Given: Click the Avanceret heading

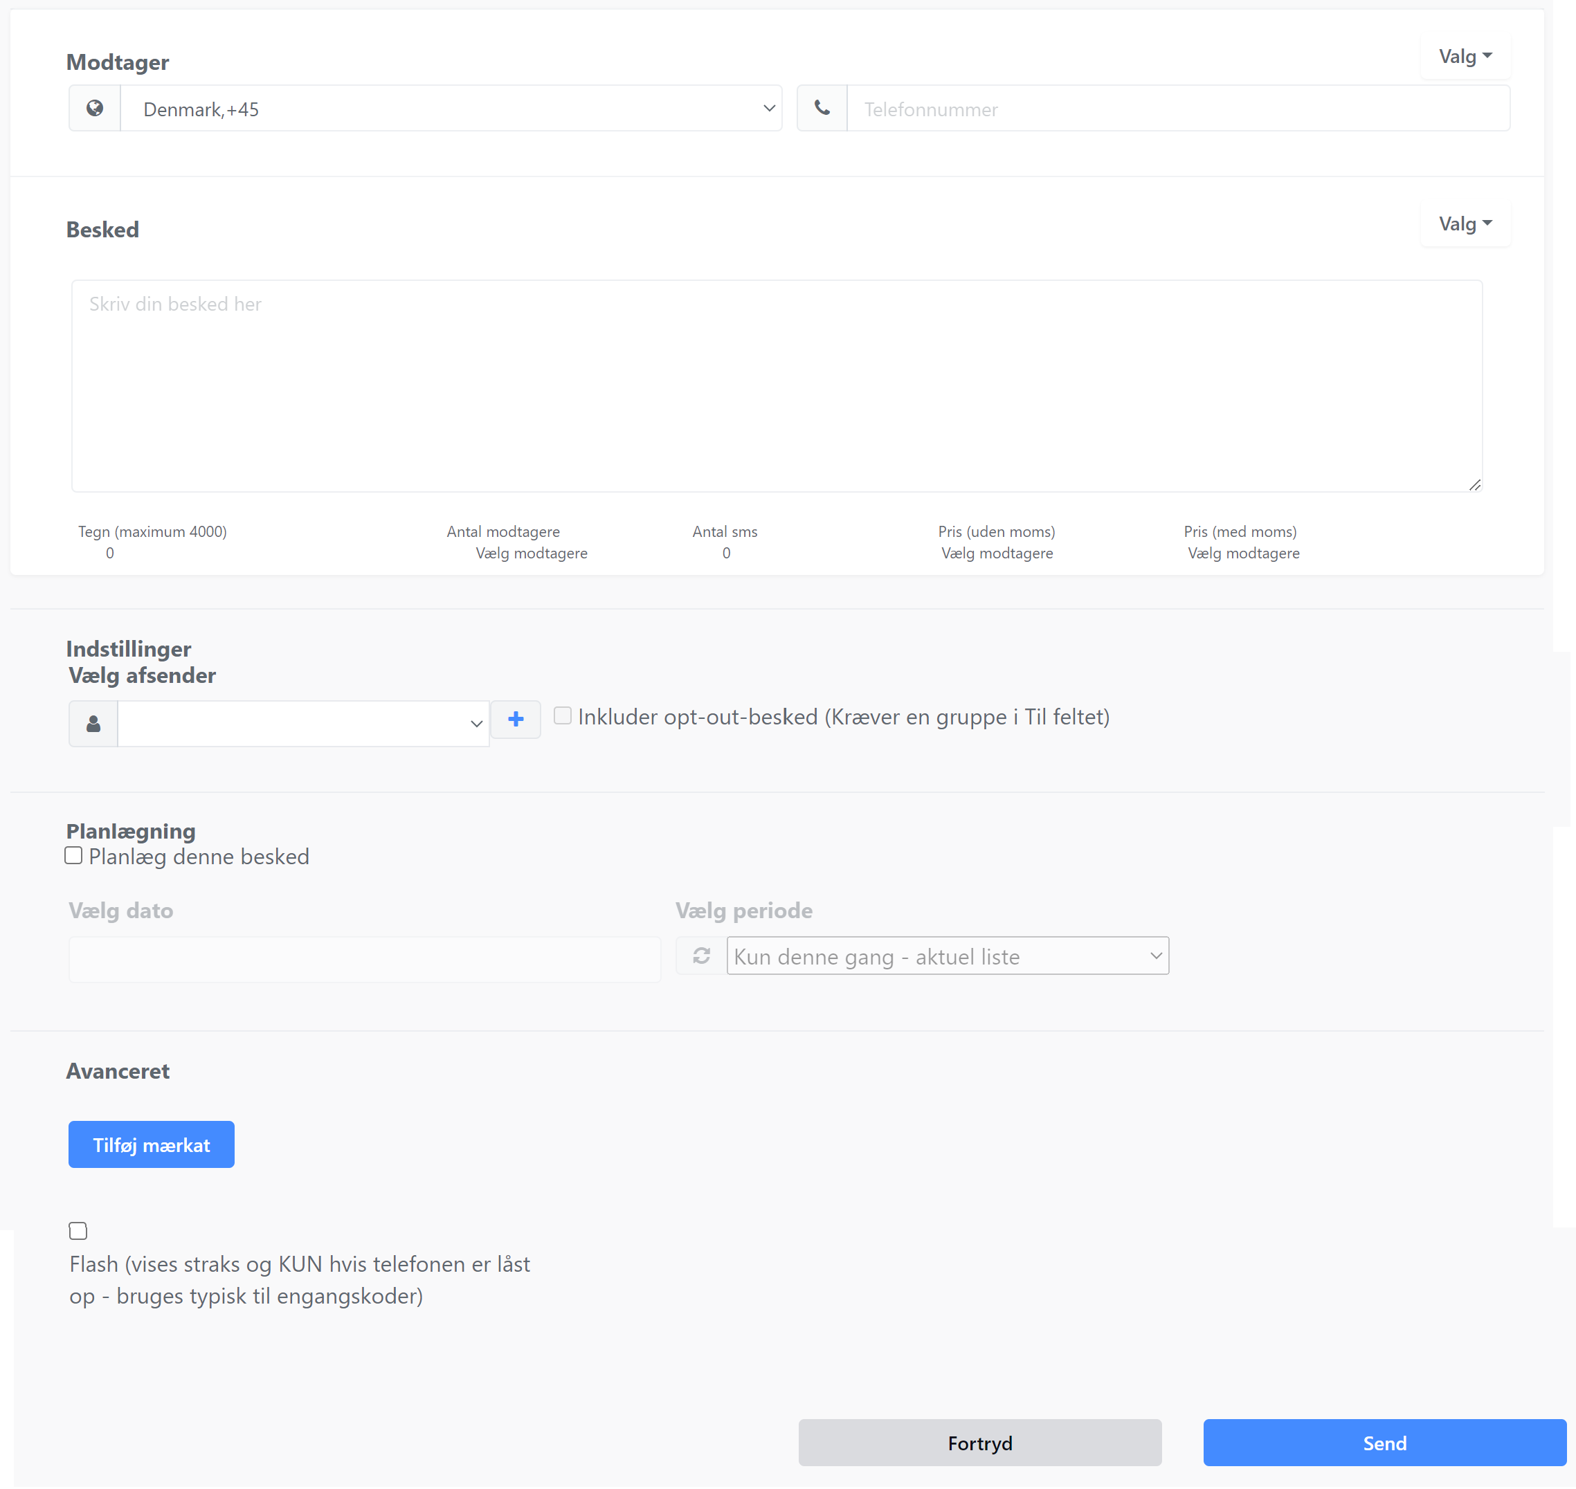Looking at the screenshot, I should point(118,1070).
